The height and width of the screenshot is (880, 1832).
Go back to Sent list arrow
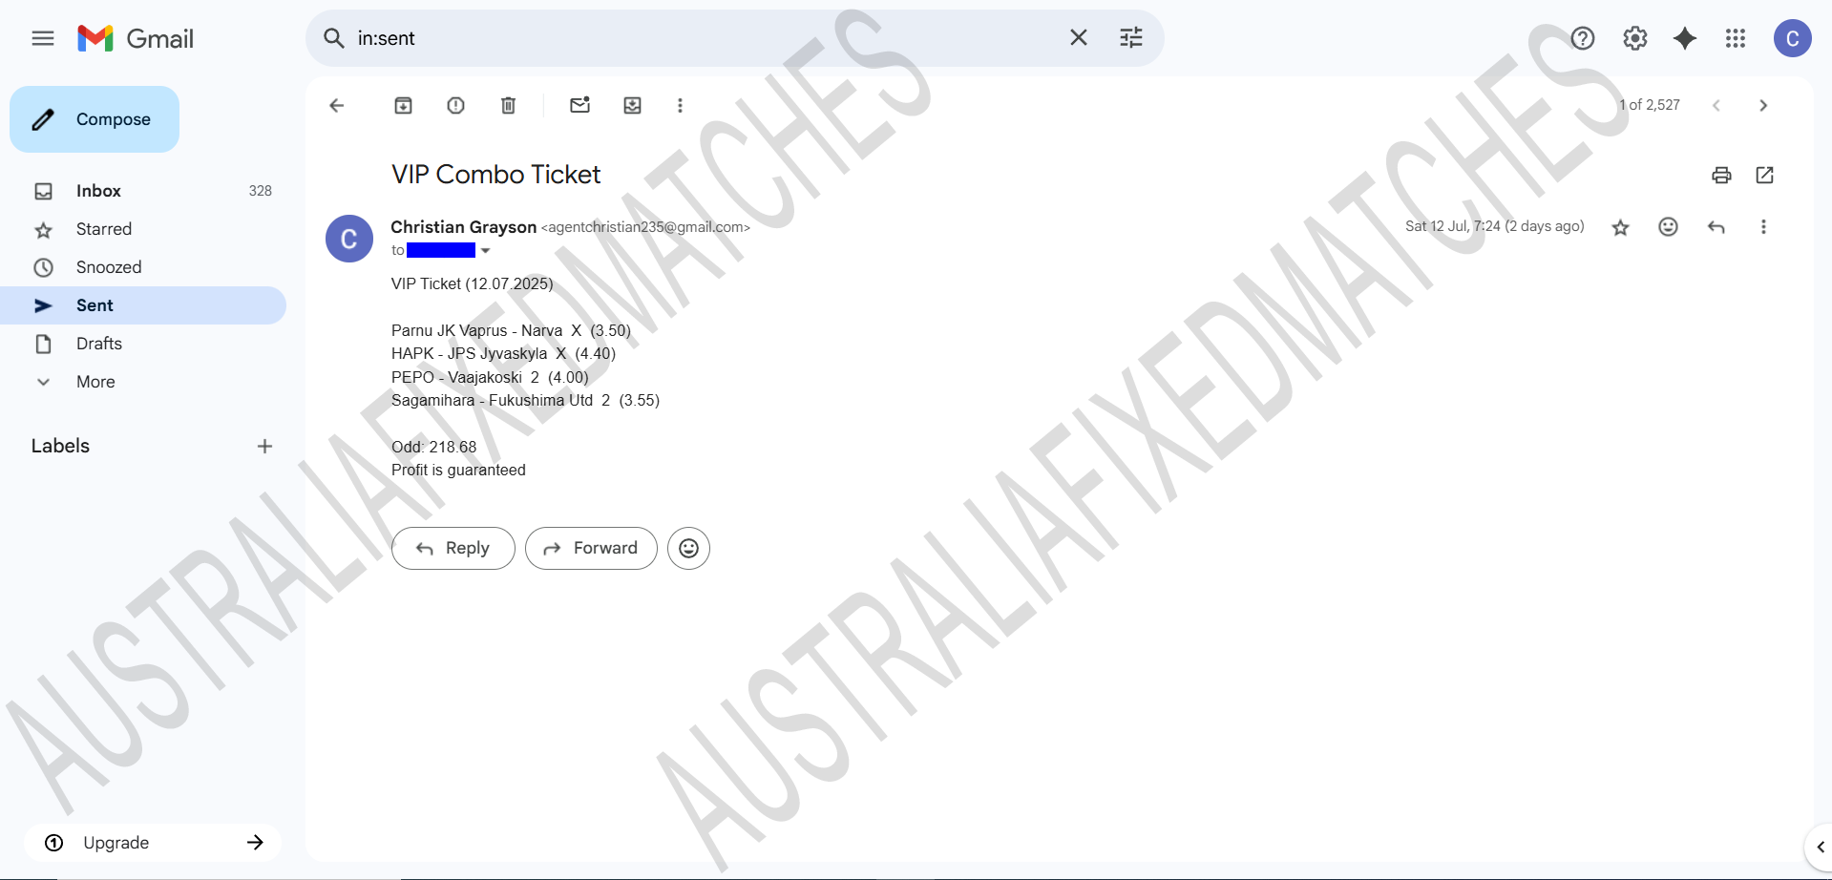336,105
